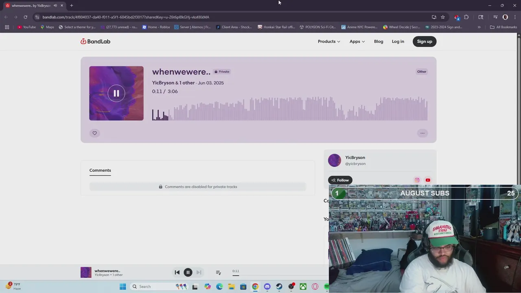Click the YicBryson profile name in sidebar

[x=355, y=157]
